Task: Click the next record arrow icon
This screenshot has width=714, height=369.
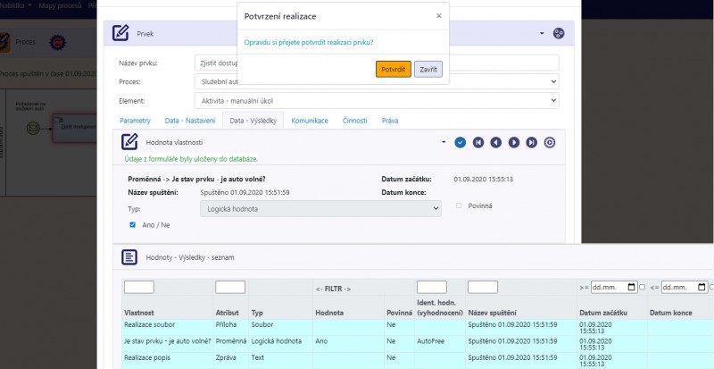Action: tap(514, 142)
